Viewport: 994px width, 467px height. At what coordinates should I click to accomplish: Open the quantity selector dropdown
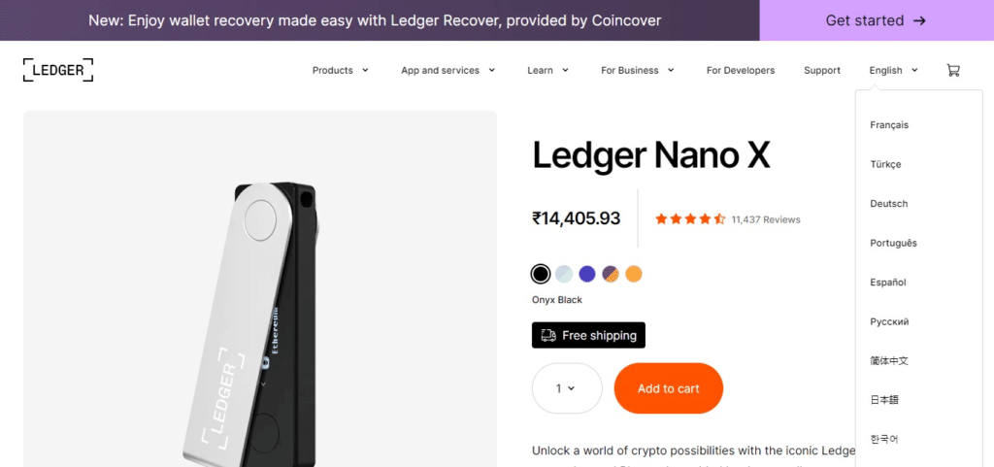click(567, 388)
